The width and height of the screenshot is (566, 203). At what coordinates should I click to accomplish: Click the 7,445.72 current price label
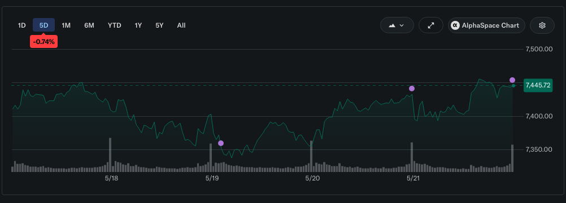(538, 85)
